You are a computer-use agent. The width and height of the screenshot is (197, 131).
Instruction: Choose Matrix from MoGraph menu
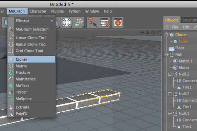[32, 66]
